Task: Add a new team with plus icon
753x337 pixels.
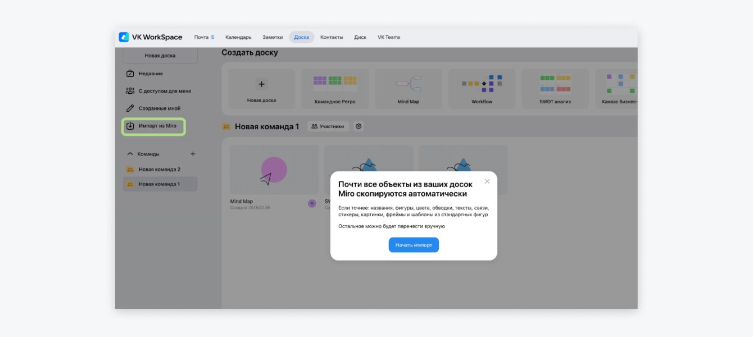Action: coord(193,154)
